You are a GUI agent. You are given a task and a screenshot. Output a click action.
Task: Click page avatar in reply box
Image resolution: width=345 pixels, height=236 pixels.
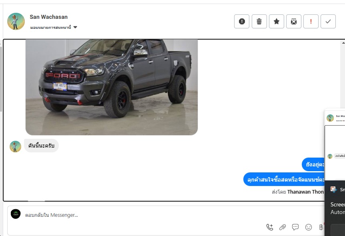[16, 214]
